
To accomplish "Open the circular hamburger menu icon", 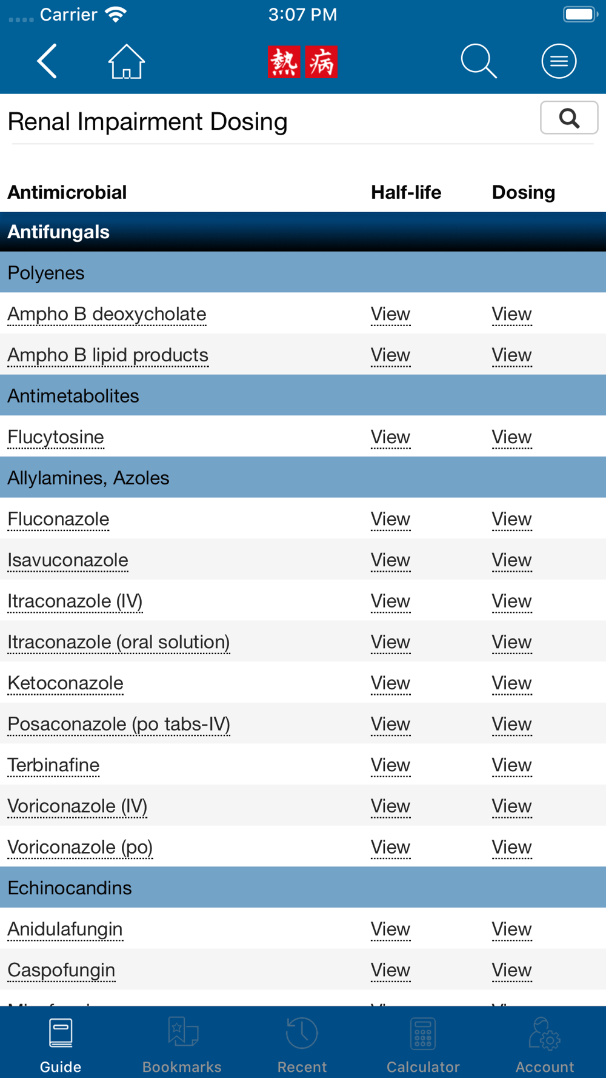I will (x=559, y=61).
